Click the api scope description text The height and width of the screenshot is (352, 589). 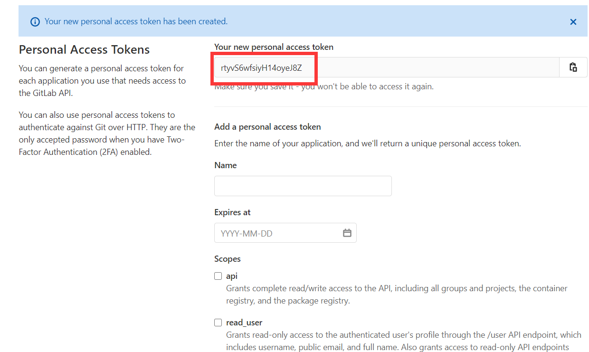(396, 288)
